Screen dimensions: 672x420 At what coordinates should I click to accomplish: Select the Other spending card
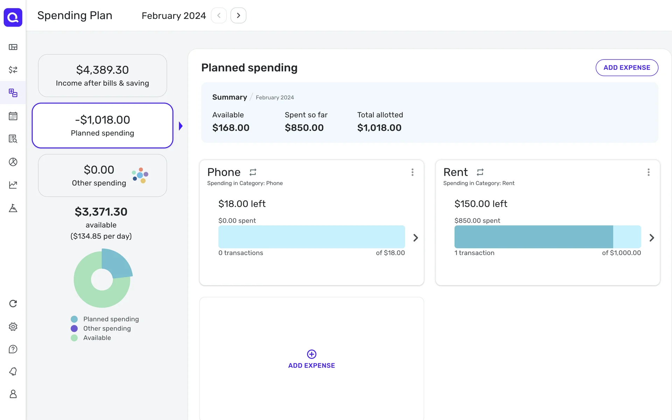coord(102,175)
